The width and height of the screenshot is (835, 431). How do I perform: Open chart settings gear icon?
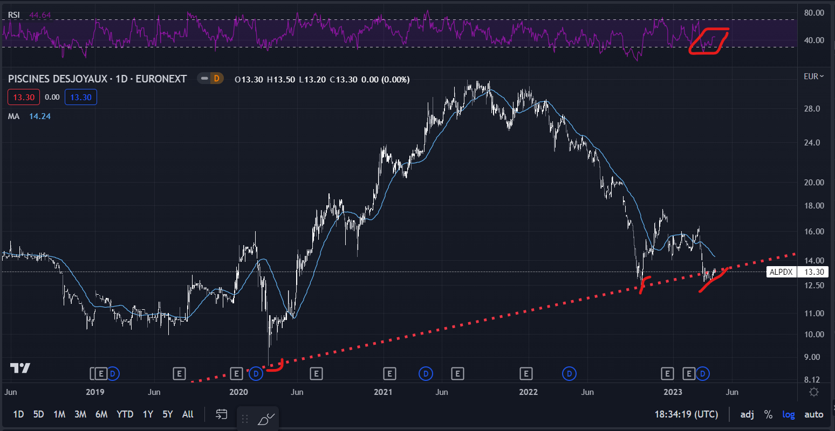pos(814,392)
